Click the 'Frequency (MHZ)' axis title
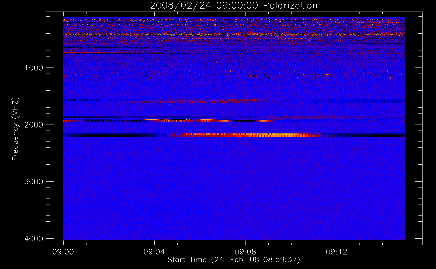The image size is (436, 269). pyautogui.click(x=16, y=129)
